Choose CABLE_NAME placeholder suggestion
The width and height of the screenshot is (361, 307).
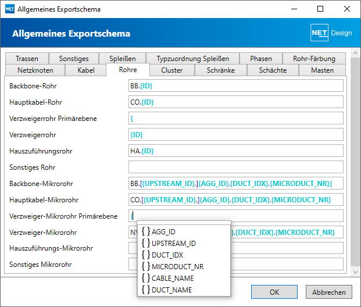(184, 278)
